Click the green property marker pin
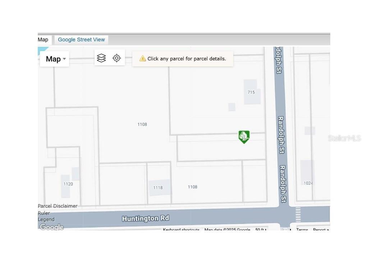The width and height of the screenshot is (368, 276). (244, 137)
